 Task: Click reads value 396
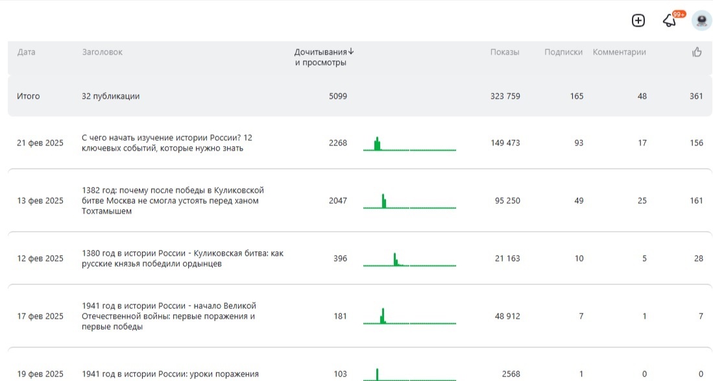tap(340, 258)
